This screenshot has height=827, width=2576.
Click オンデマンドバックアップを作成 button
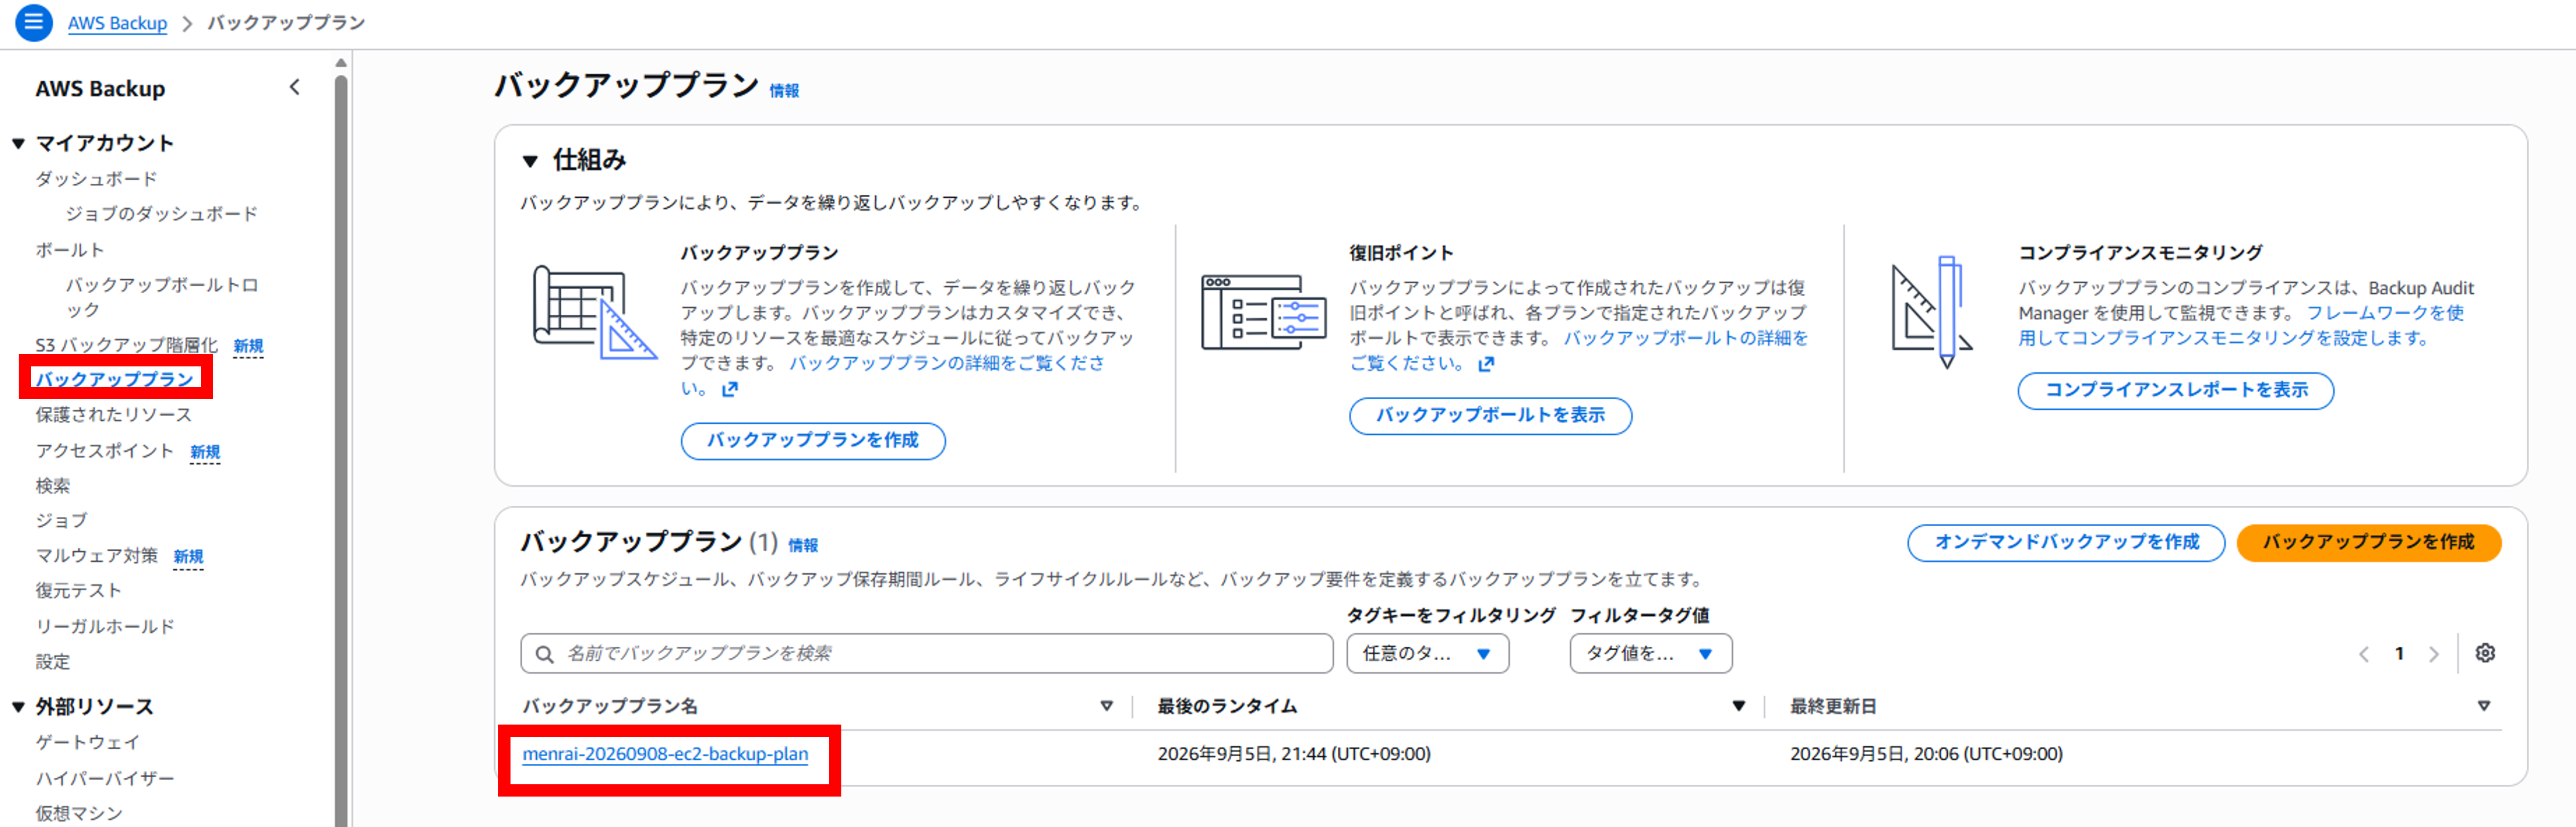(x=2066, y=542)
